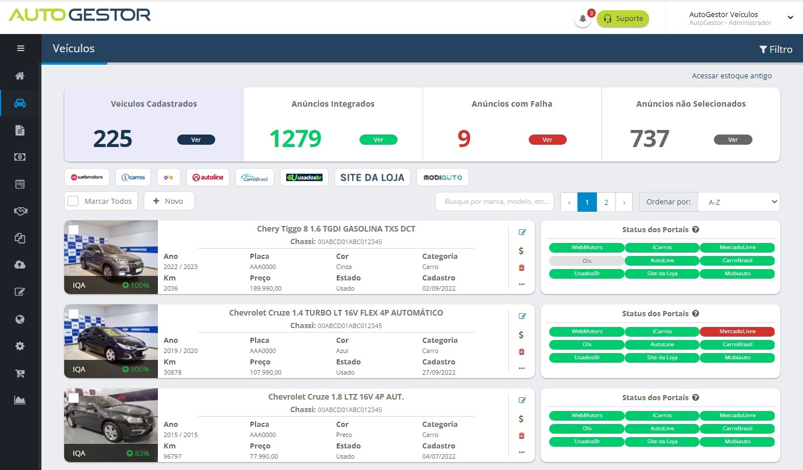Add a new vehicle with Novo button
Screen dimensions: 803x470
[x=169, y=201]
